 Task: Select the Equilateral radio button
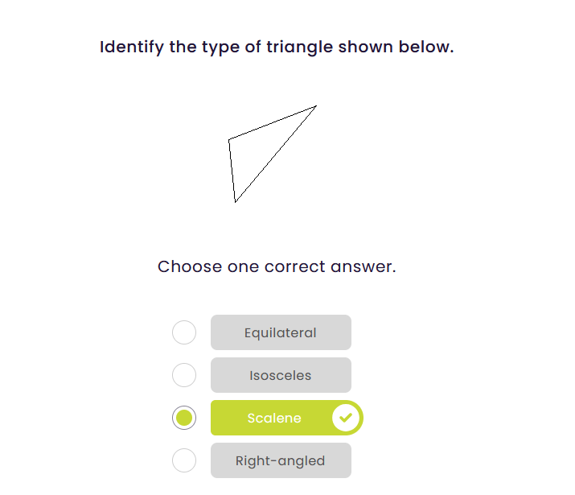(184, 332)
